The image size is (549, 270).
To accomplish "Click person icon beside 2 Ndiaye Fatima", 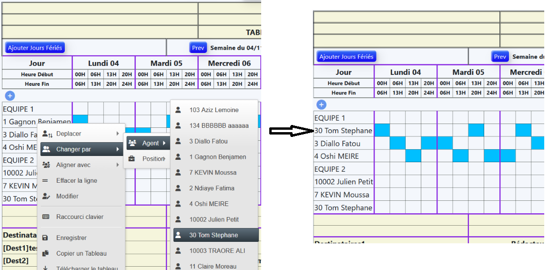I will [x=178, y=188].
